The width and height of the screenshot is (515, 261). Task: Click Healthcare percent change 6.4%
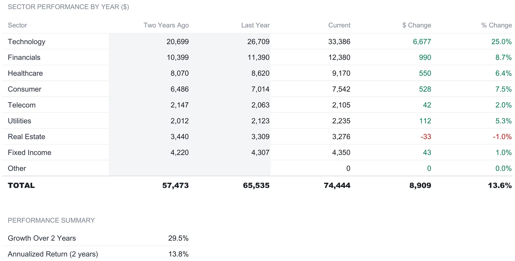504,73
